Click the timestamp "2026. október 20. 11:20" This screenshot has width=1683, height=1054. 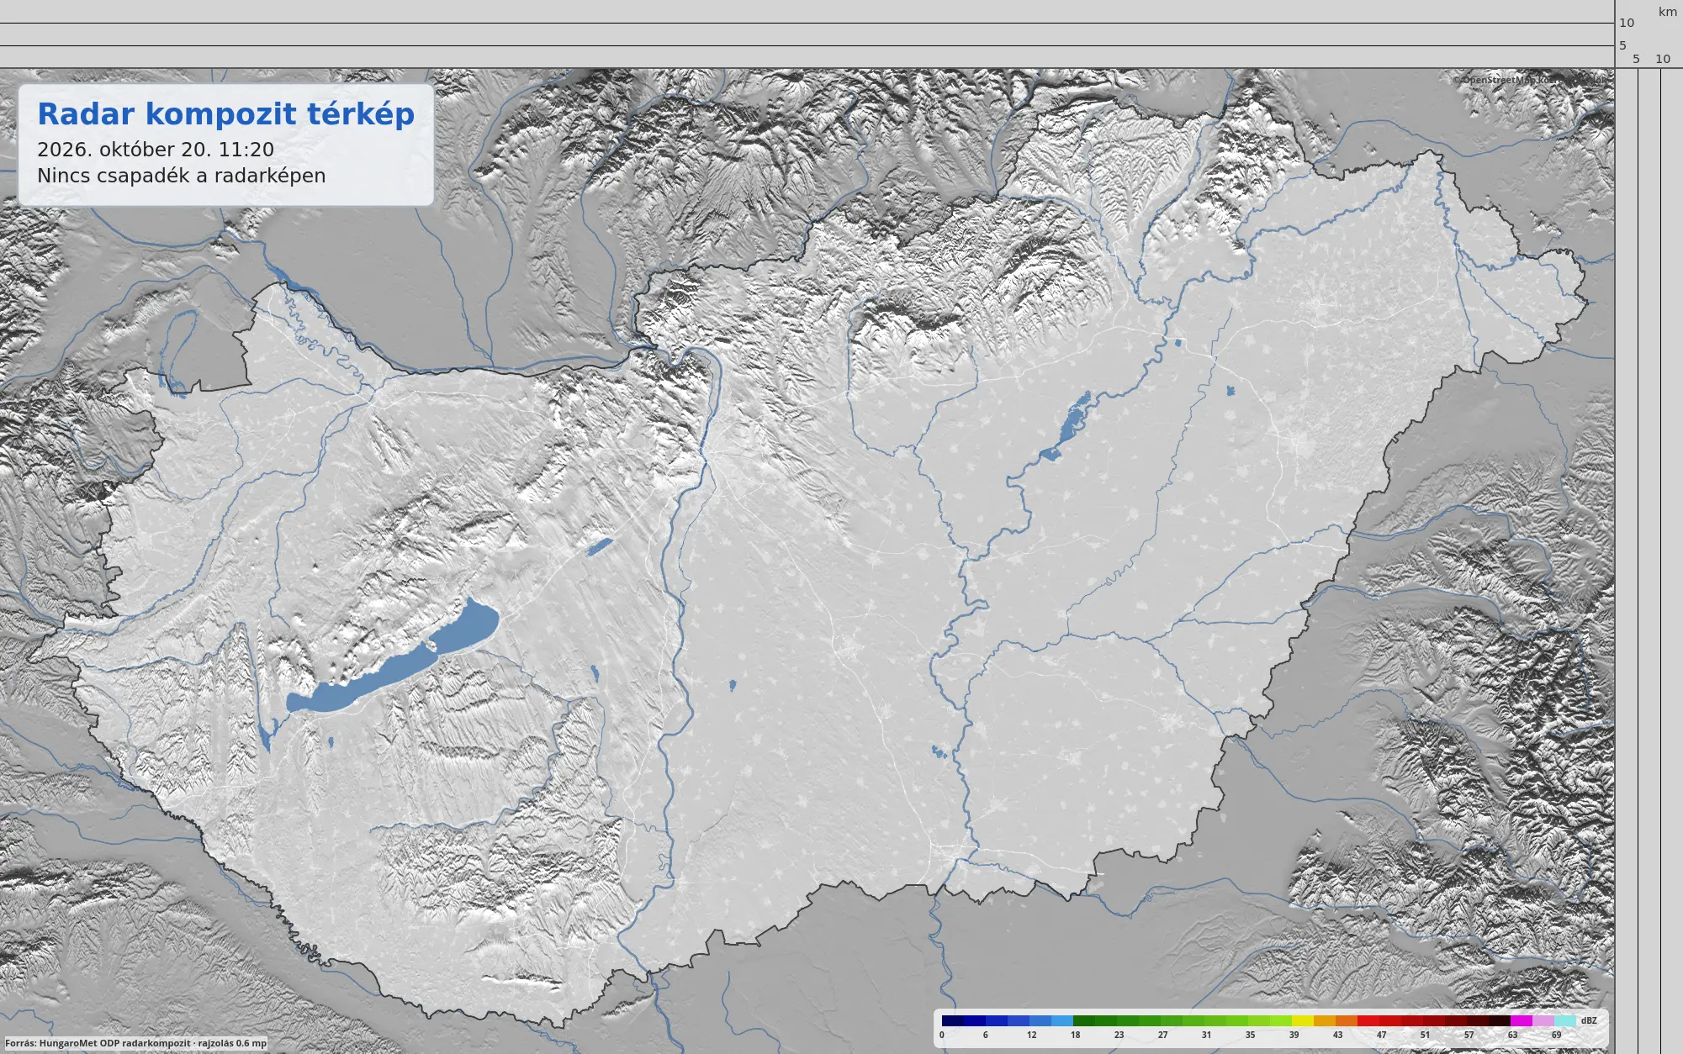tap(156, 150)
